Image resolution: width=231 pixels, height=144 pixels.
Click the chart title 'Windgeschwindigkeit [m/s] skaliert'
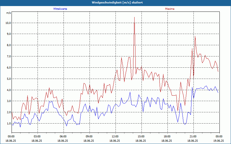[x=117, y=3]
